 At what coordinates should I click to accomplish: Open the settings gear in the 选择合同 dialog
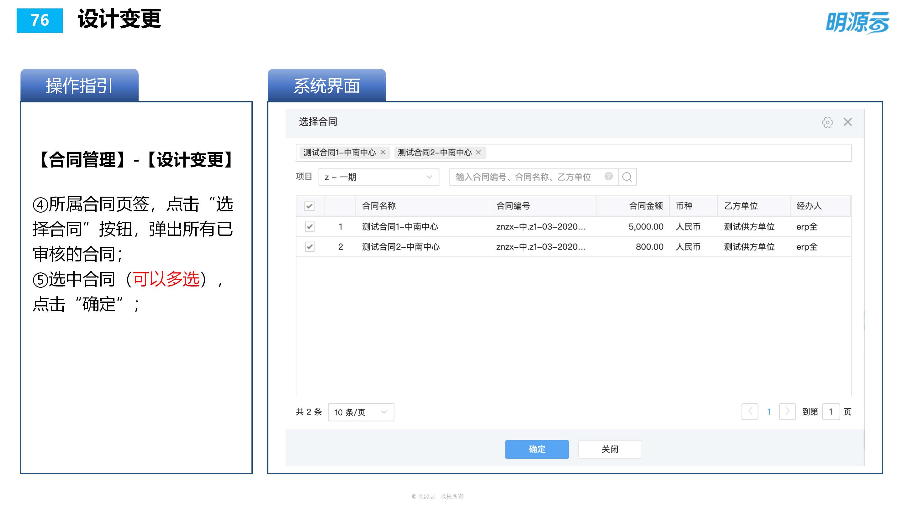click(828, 122)
